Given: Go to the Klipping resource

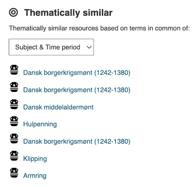Looking at the screenshot, I should coord(35,159).
